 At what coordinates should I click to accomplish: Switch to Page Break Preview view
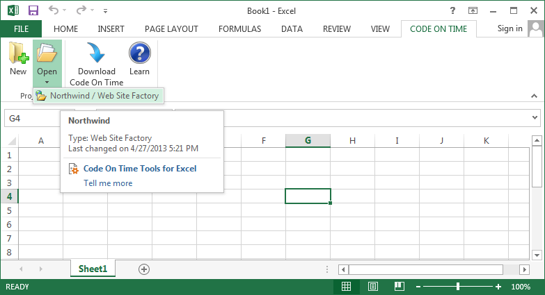399,287
